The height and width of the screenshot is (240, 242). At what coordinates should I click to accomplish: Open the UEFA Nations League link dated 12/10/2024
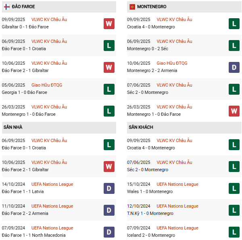coord(177,206)
